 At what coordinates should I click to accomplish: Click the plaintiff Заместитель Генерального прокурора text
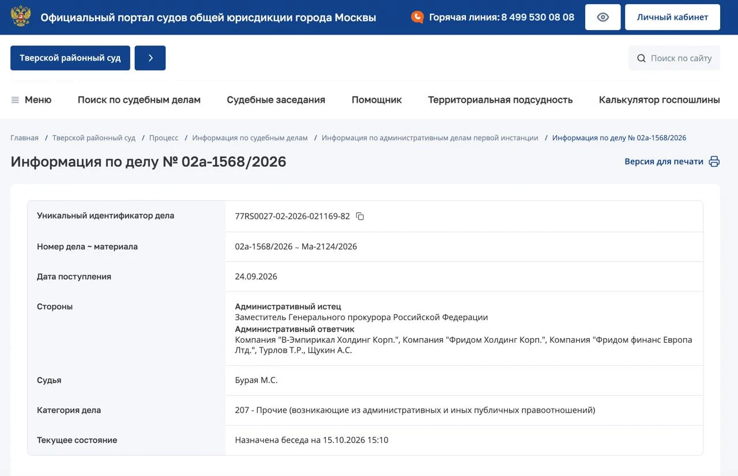[362, 317]
